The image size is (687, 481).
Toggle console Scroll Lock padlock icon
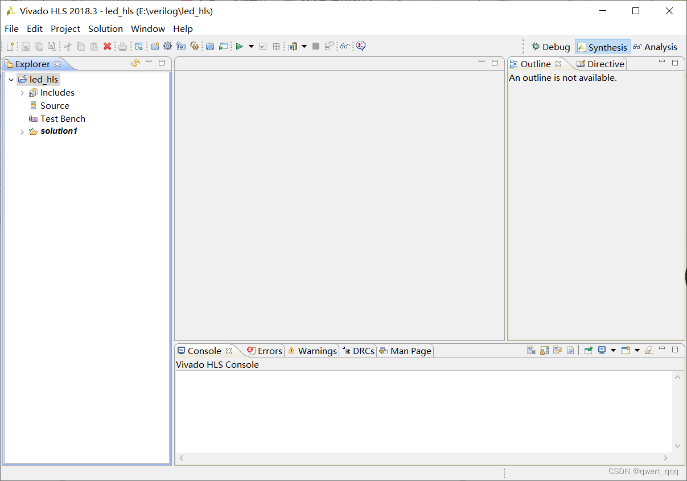point(544,350)
